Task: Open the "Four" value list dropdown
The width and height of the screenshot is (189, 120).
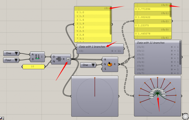Action: click(11, 60)
